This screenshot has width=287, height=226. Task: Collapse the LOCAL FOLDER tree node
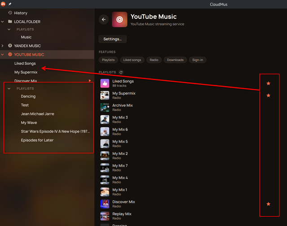pos(2,22)
